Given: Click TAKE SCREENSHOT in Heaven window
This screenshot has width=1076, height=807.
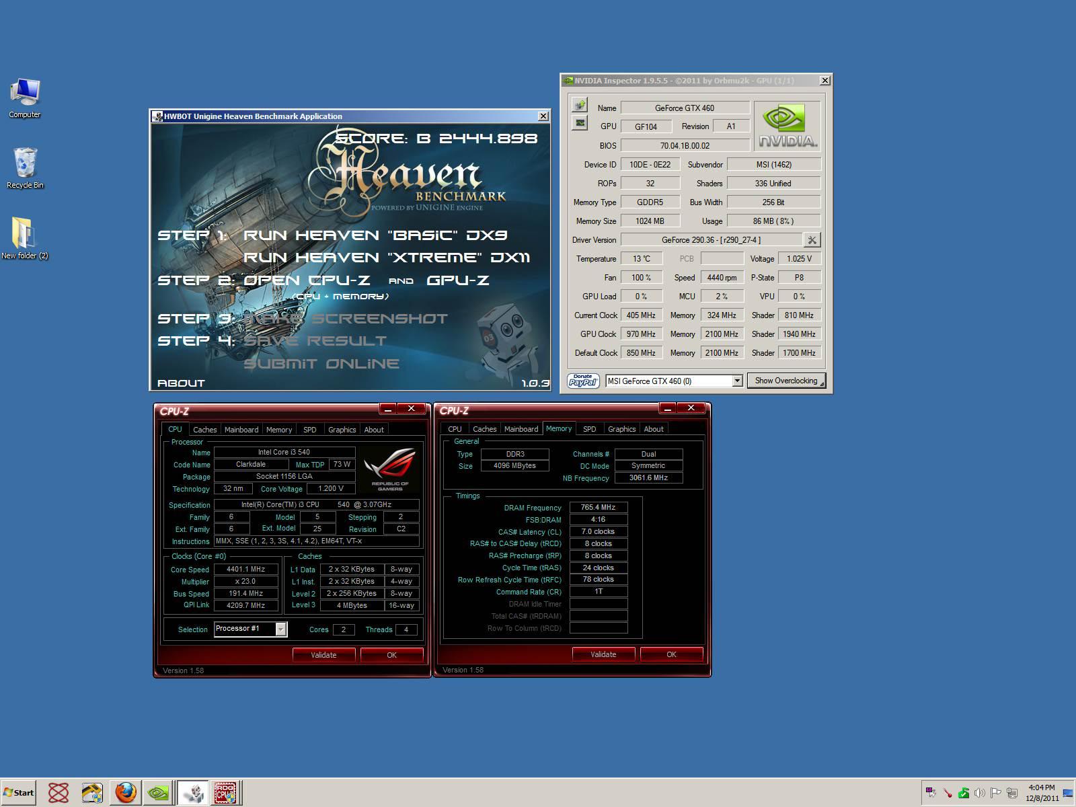Looking at the screenshot, I should coord(346,319).
